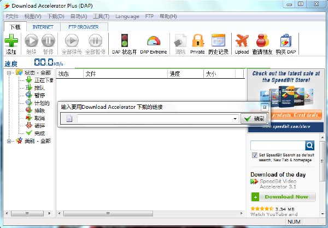
Task: Click the document icon beside URL field
Action: click(69, 119)
